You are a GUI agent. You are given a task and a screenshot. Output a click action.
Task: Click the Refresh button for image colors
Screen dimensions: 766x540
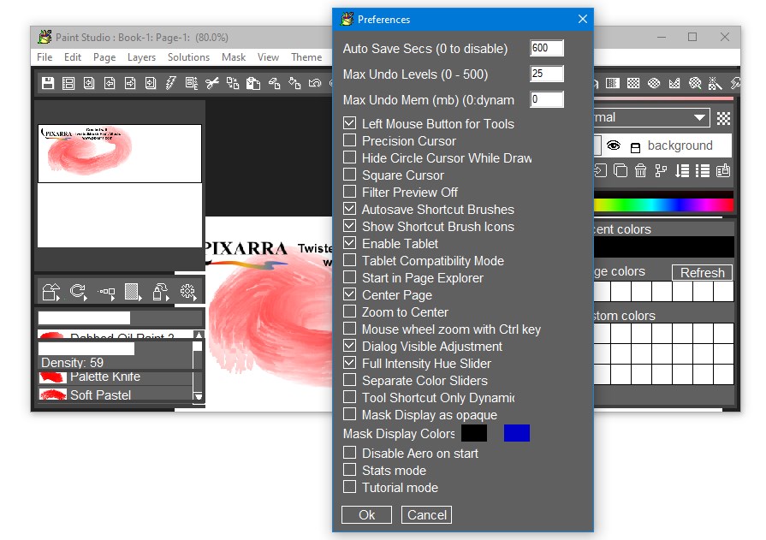(702, 273)
